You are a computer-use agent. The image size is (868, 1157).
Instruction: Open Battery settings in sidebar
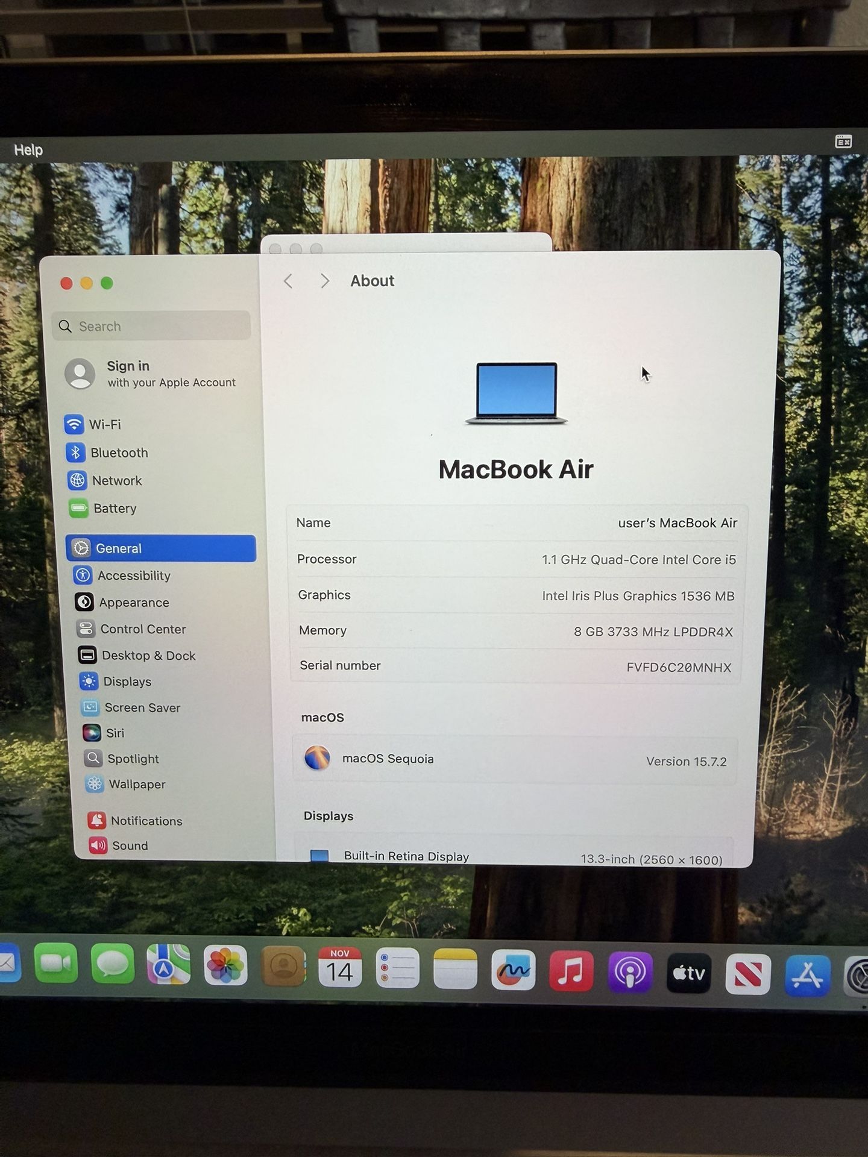(x=103, y=509)
